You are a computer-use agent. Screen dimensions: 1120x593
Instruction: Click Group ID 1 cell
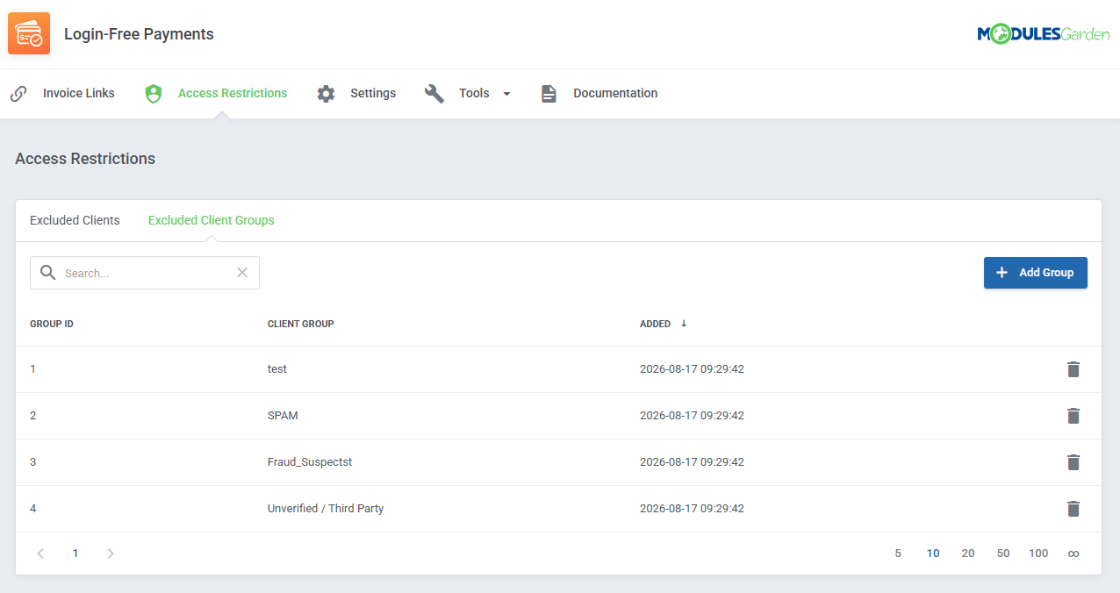tap(33, 369)
